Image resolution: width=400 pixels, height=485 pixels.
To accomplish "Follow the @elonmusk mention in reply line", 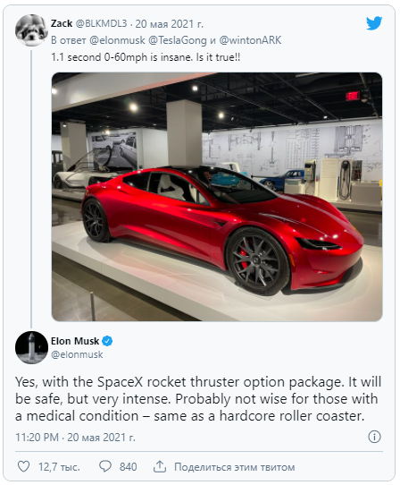I will 117,40.
